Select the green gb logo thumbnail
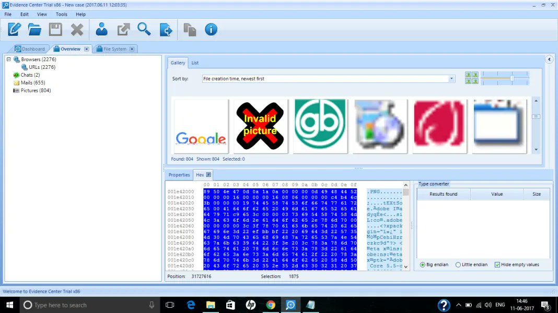 pyautogui.click(x=320, y=126)
